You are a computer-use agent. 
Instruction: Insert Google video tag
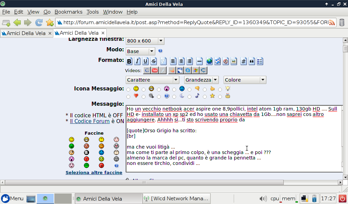pyautogui.click(x=147, y=71)
